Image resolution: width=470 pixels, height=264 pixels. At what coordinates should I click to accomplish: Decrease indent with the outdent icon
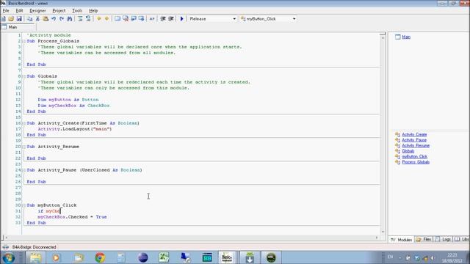pyautogui.click(x=163, y=19)
